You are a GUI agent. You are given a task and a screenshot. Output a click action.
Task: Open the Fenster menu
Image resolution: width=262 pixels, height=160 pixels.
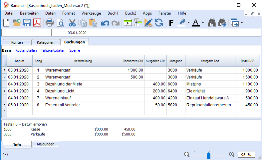(x=165, y=13)
